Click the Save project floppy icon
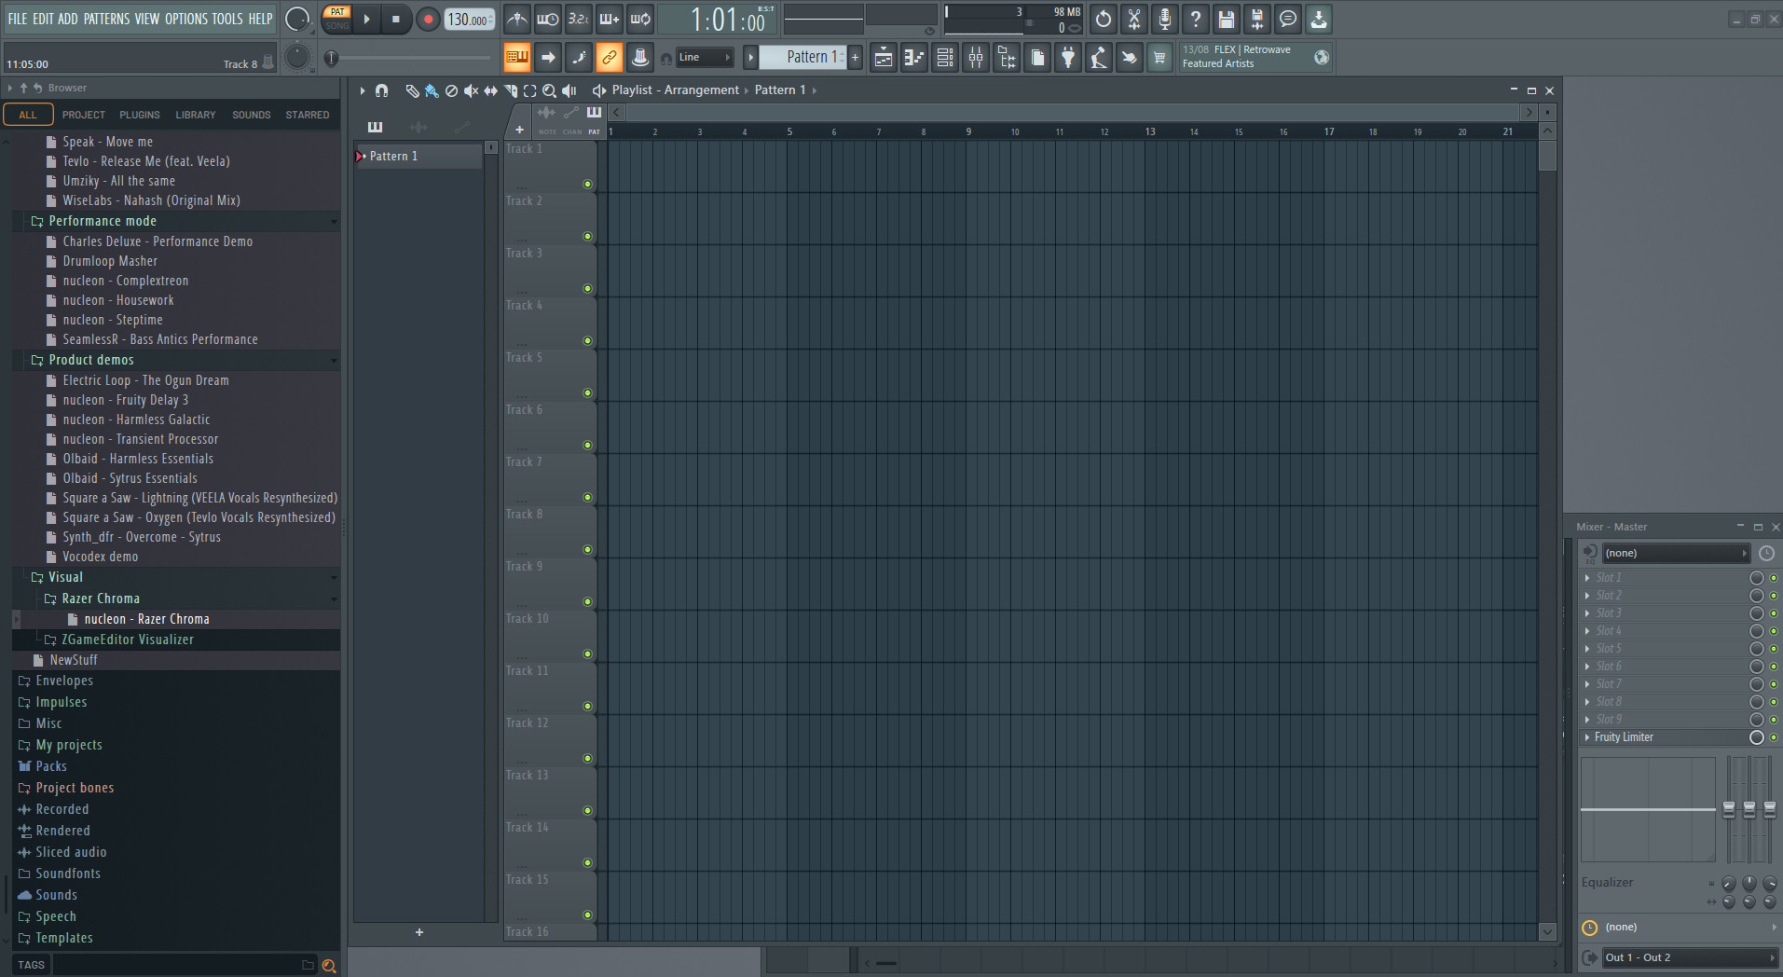This screenshot has height=977, width=1783. point(1227,19)
